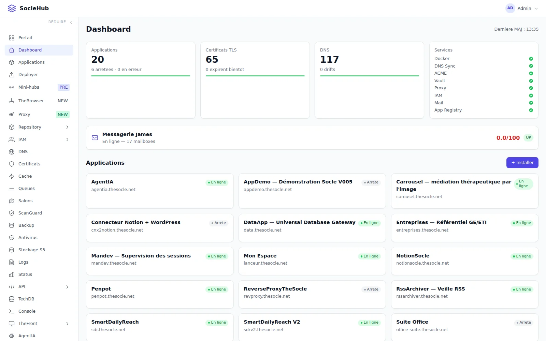Open the Portail grid icon
Screen dimensions: 546x341
click(12, 38)
